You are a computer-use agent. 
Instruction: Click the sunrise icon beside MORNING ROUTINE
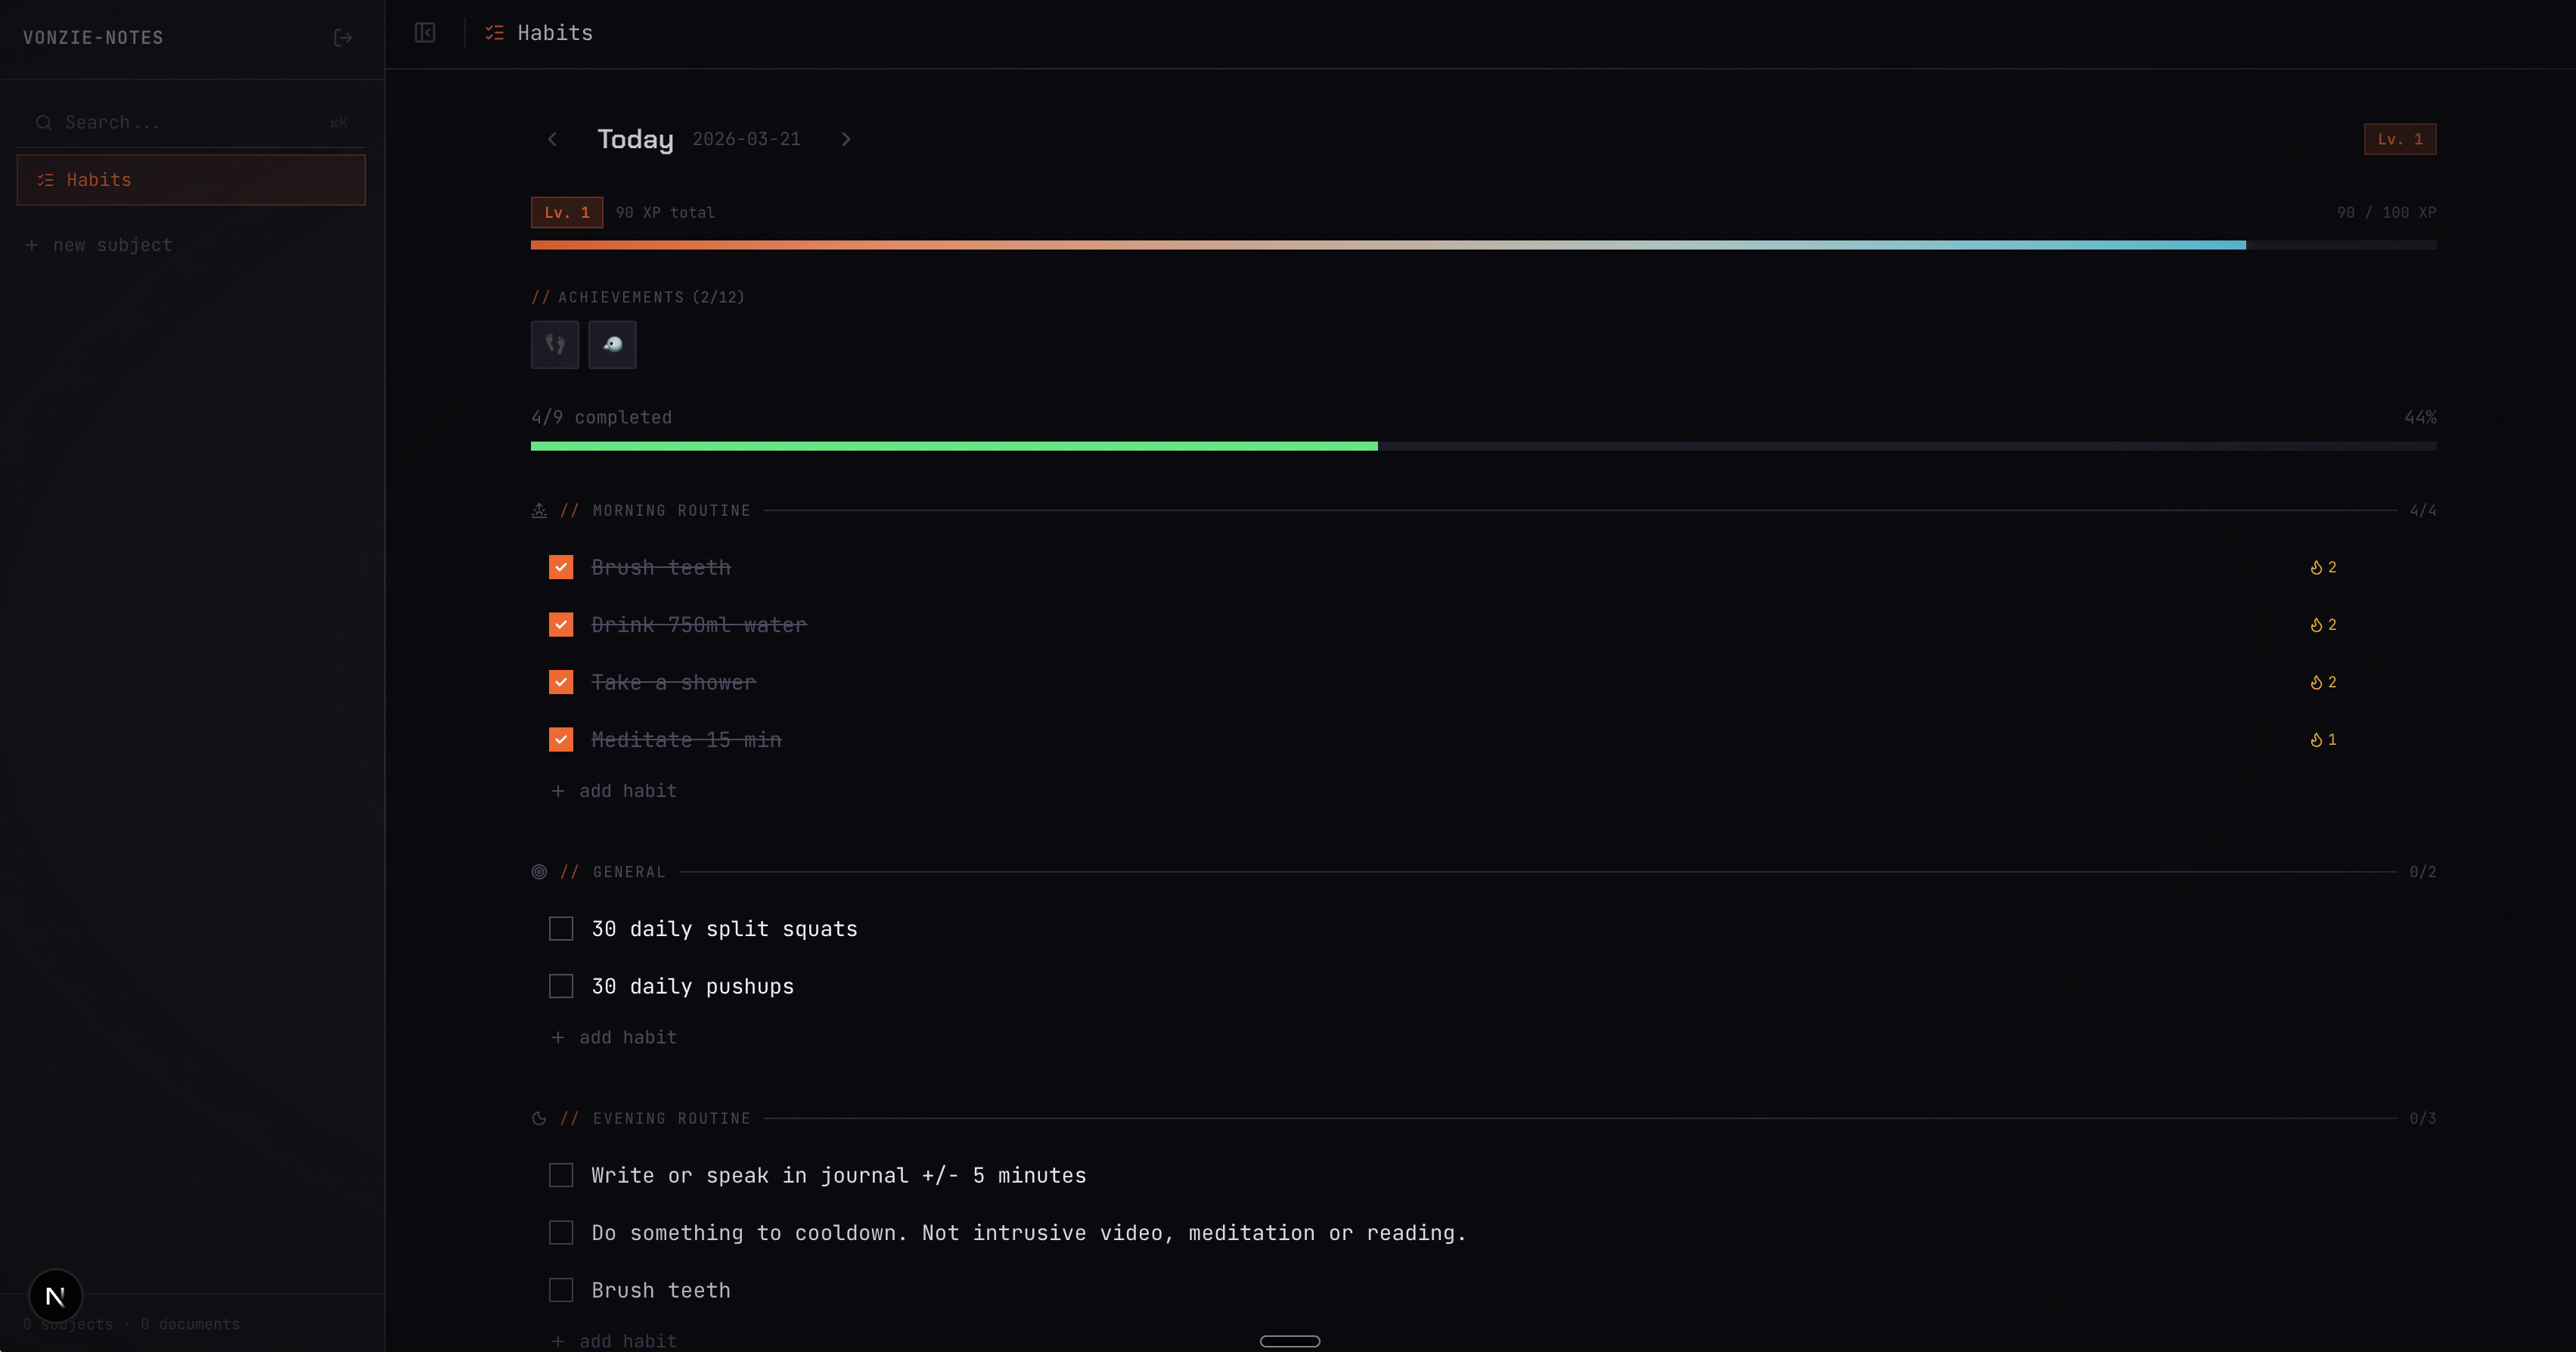click(x=539, y=510)
